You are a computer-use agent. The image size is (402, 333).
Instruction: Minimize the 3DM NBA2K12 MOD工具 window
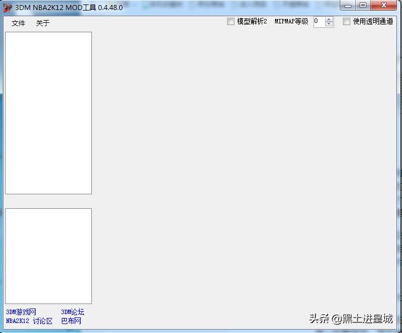pos(348,6)
